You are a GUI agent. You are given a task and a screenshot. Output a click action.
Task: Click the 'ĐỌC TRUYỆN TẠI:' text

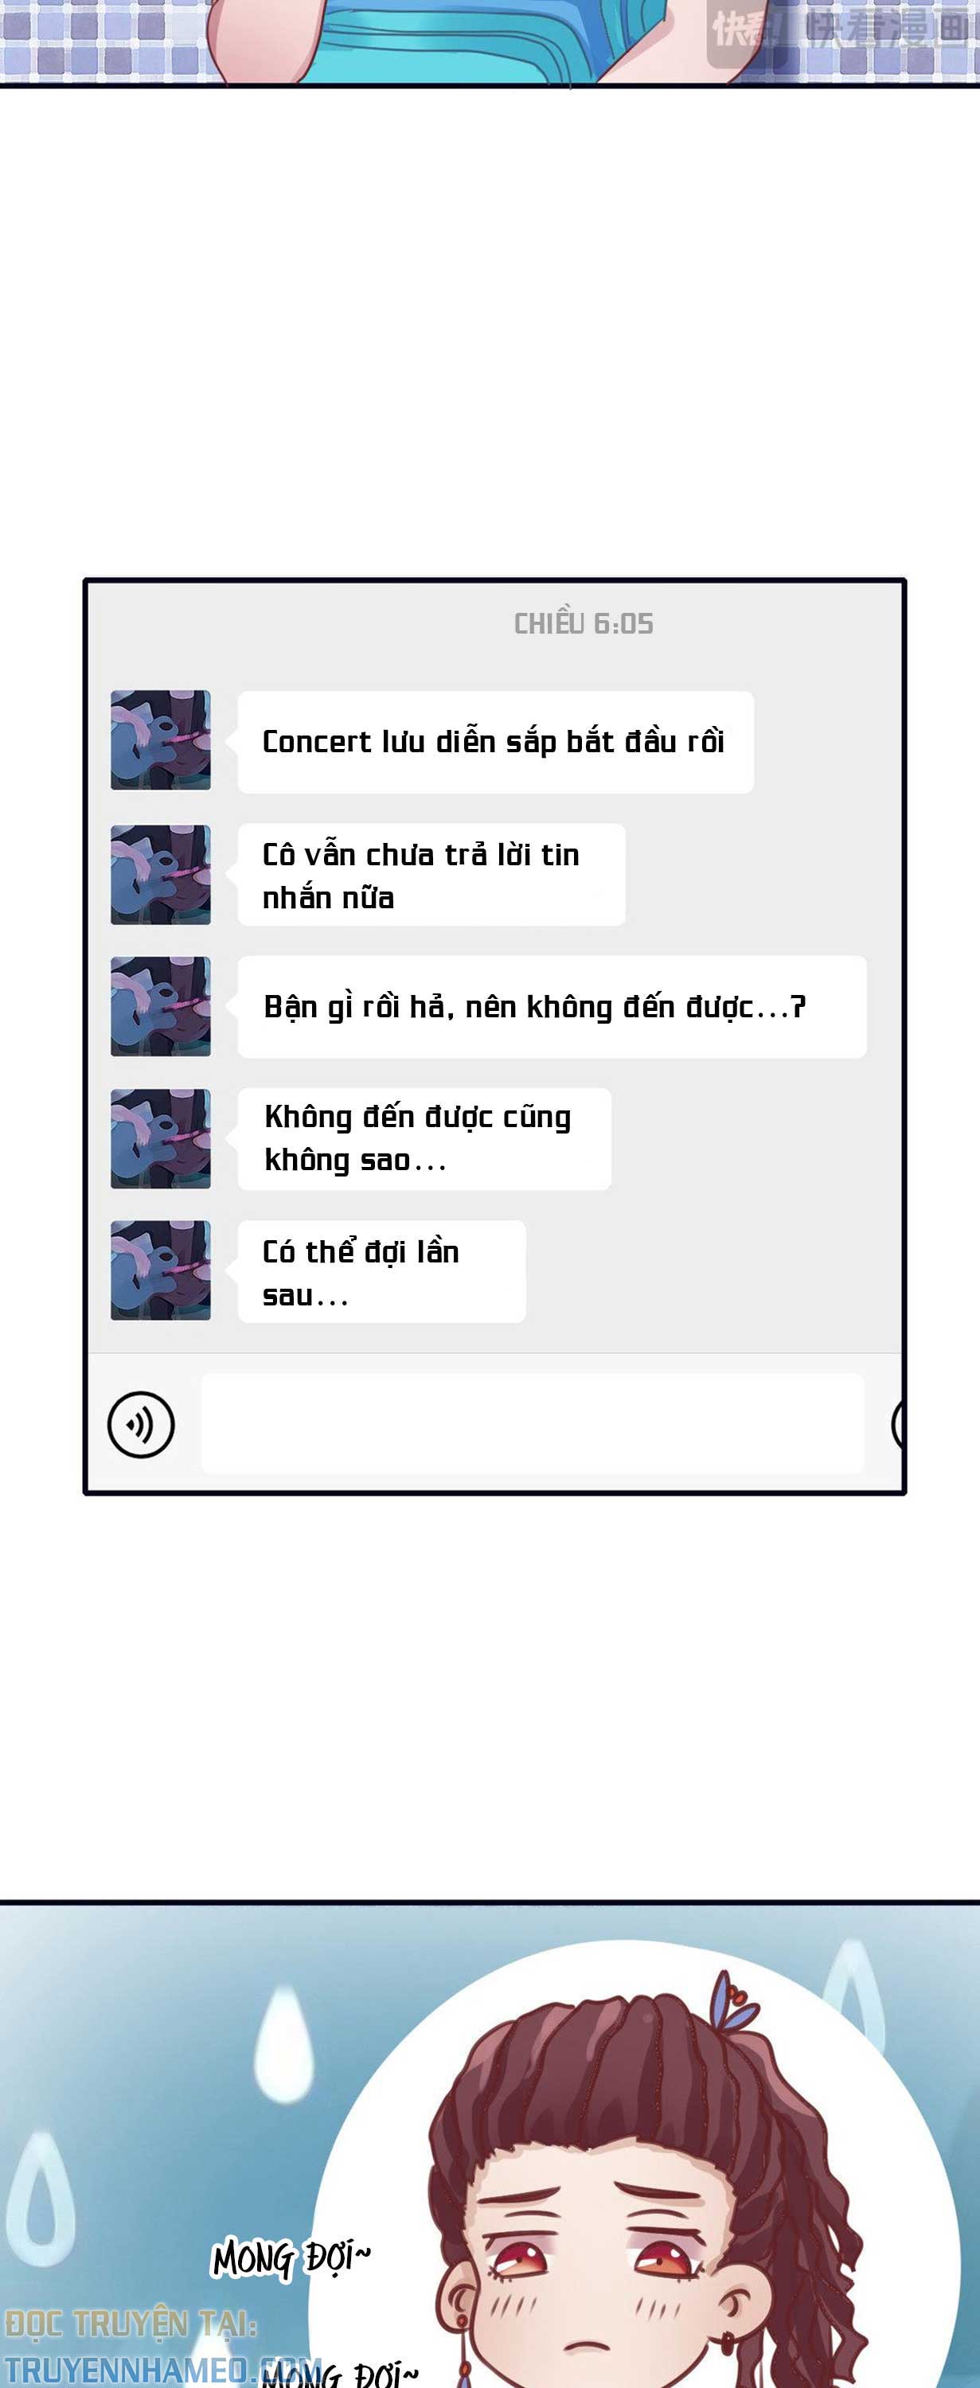(131, 2324)
